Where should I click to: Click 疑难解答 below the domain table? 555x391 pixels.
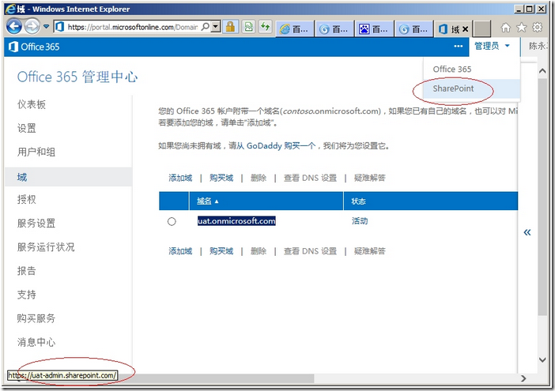coord(369,251)
